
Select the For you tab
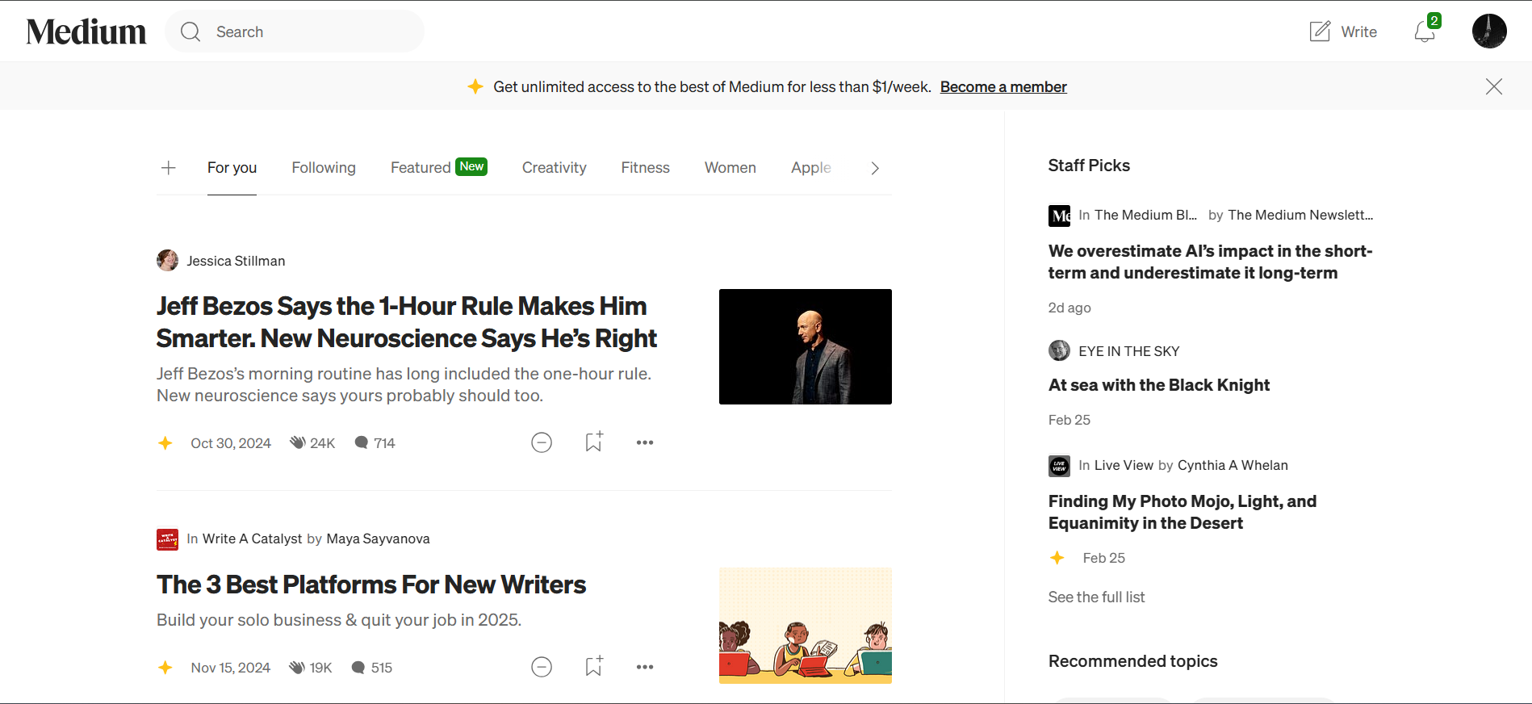pyautogui.click(x=232, y=167)
